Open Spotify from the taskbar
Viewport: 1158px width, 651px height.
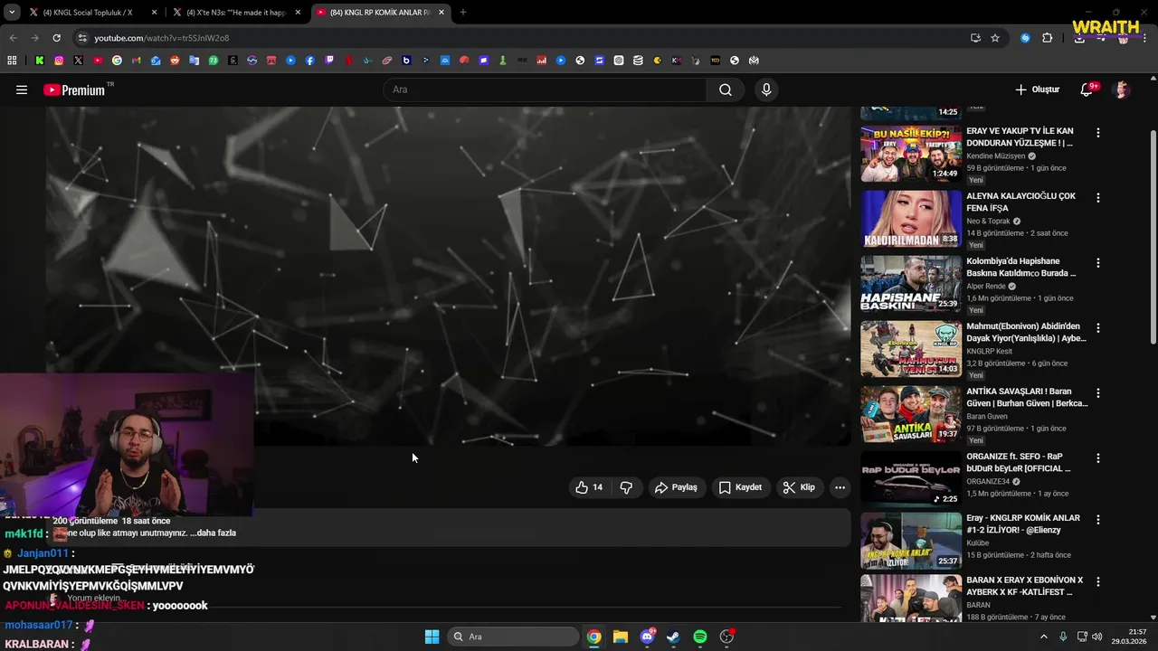click(x=700, y=637)
